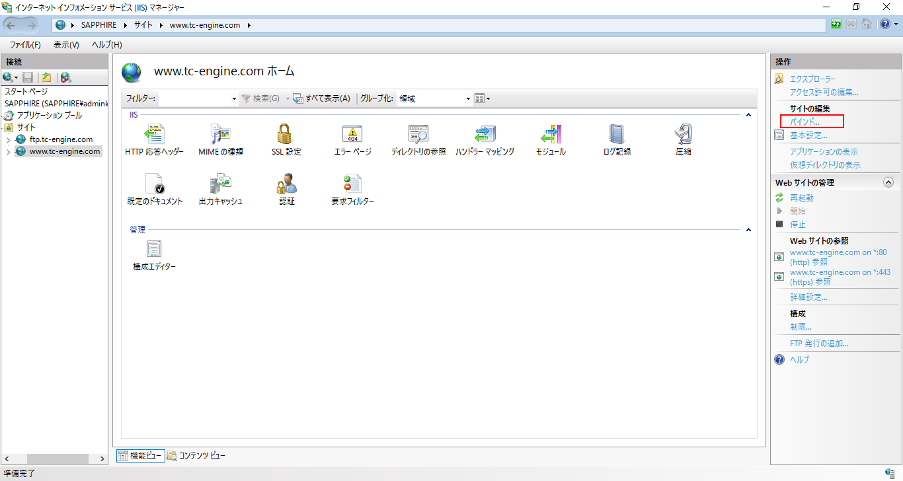903x481 pixels.
Task: Click the back navigation arrow
Action: point(11,25)
